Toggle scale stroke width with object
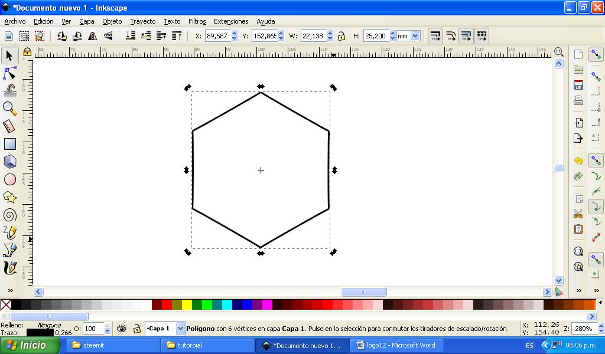The image size is (605, 354). pyautogui.click(x=435, y=36)
